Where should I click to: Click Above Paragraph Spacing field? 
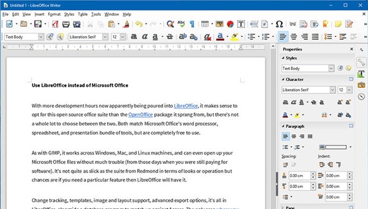click(300, 176)
